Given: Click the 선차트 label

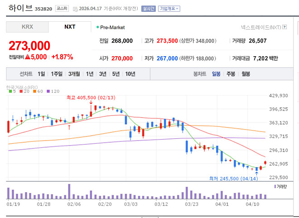Looking at the screenshot, I should coord(26,74).
